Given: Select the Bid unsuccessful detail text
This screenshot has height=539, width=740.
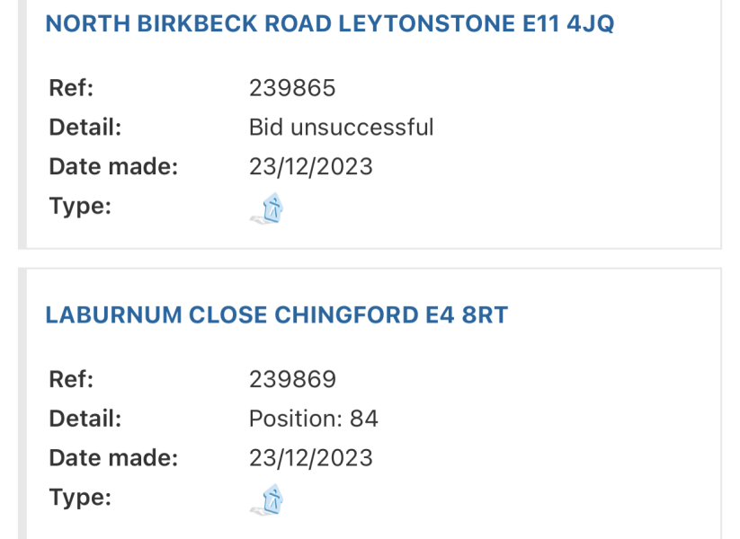Looking at the screenshot, I should pyautogui.click(x=341, y=127).
